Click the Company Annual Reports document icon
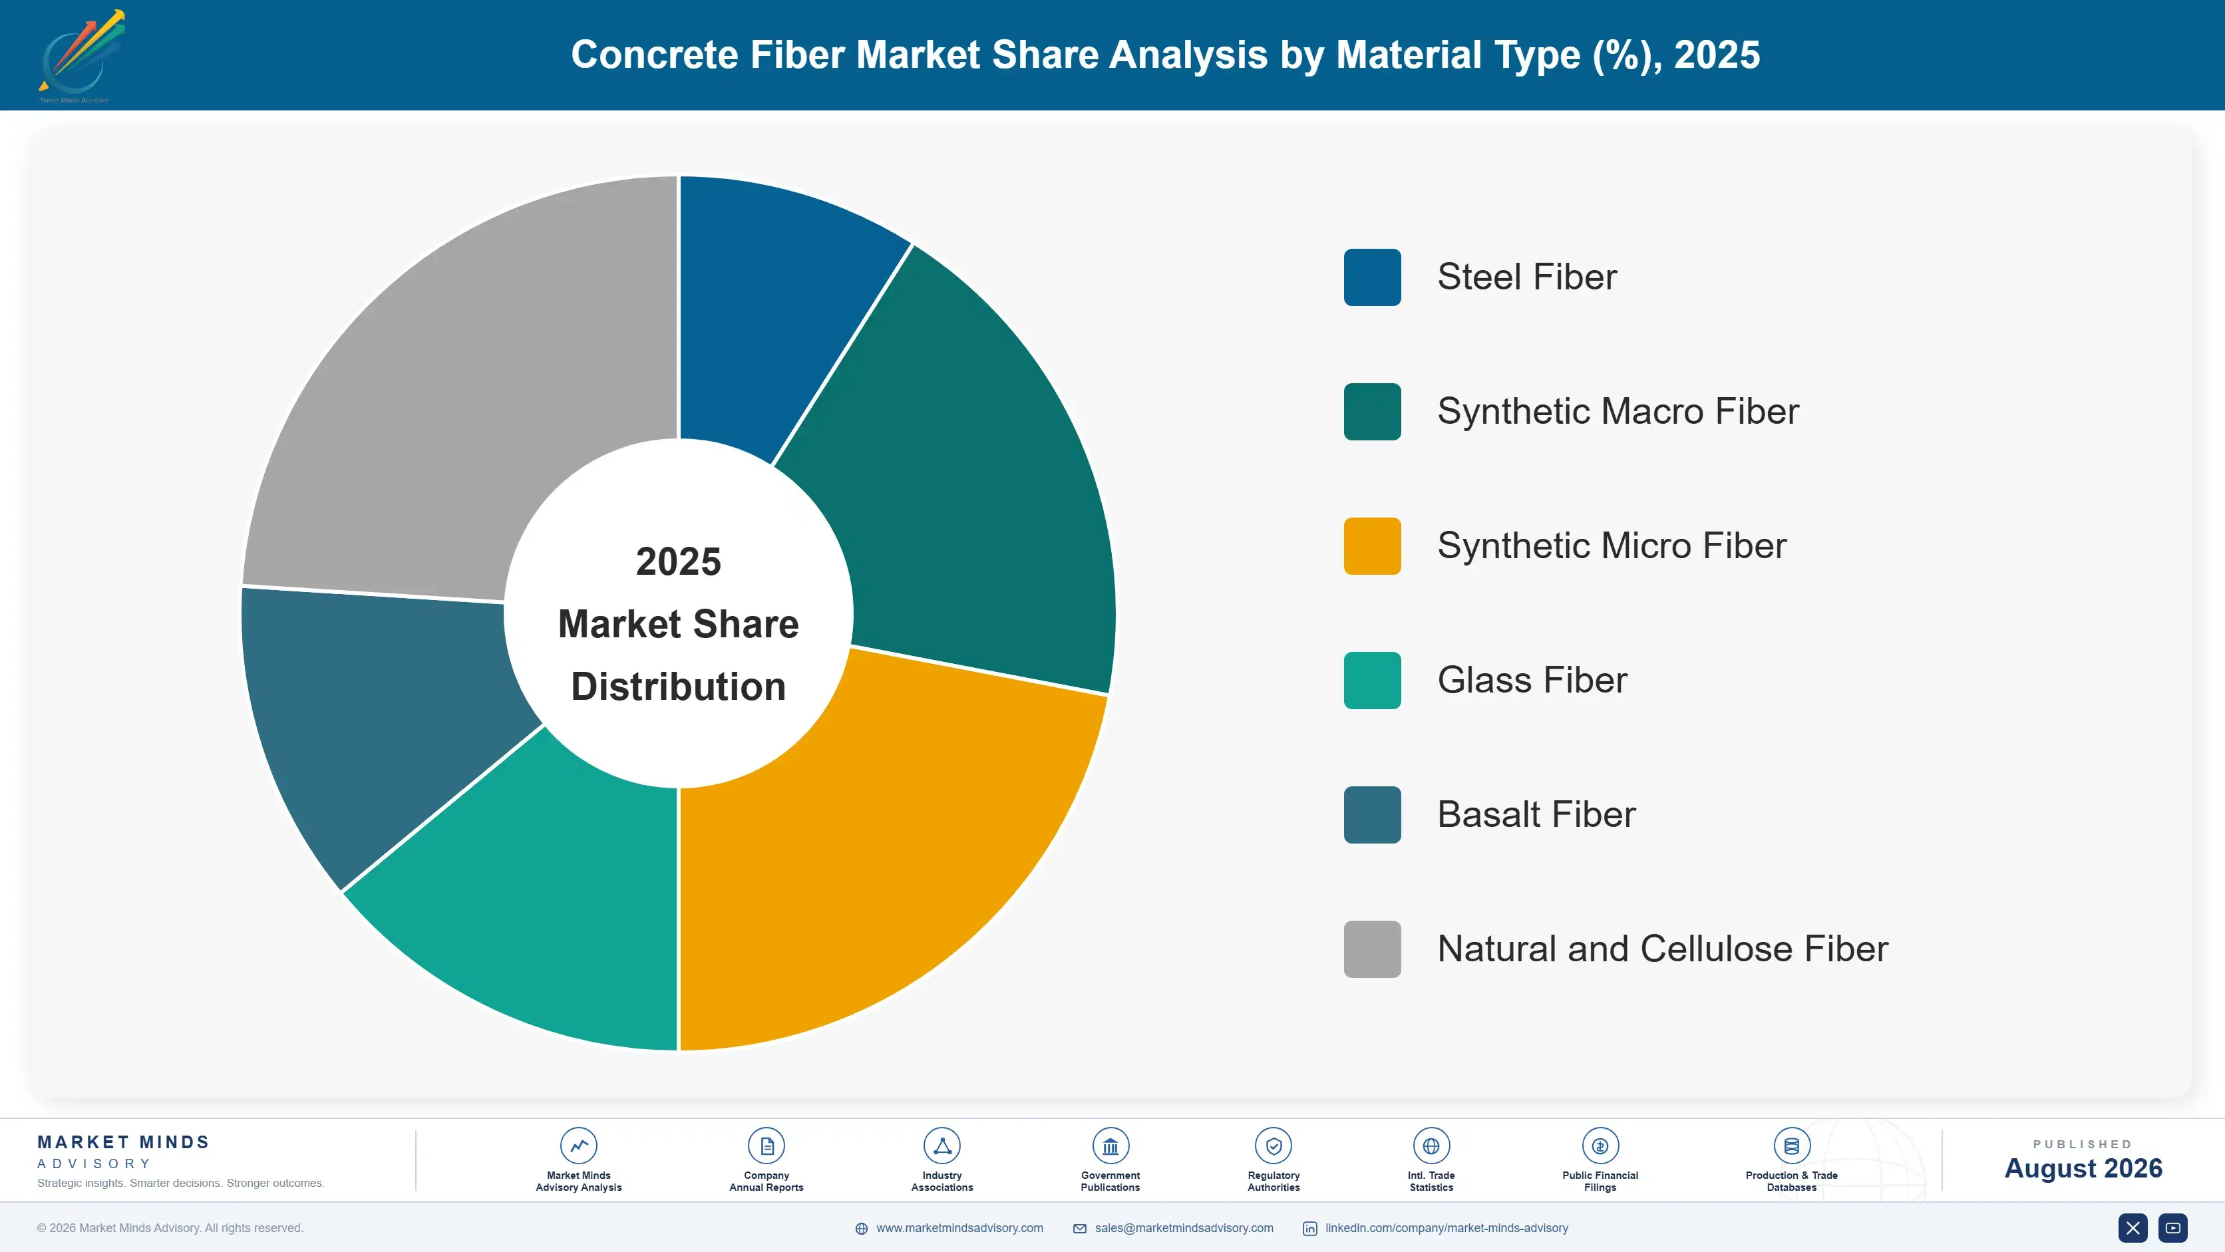Image resolution: width=2225 pixels, height=1252 pixels. [x=766, y=1146]
